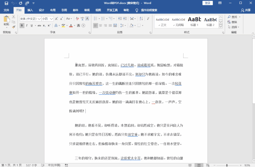Increase font size with the grow font icon
The image size is (255, 167).
coord(56,19)
